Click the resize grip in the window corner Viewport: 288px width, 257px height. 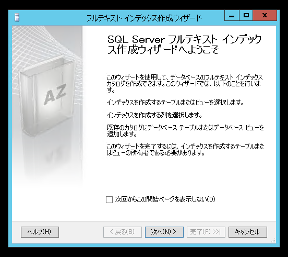point(273,240)
